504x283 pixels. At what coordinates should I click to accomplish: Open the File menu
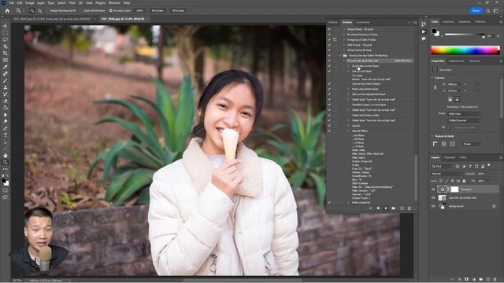click(x=11, y=3)
